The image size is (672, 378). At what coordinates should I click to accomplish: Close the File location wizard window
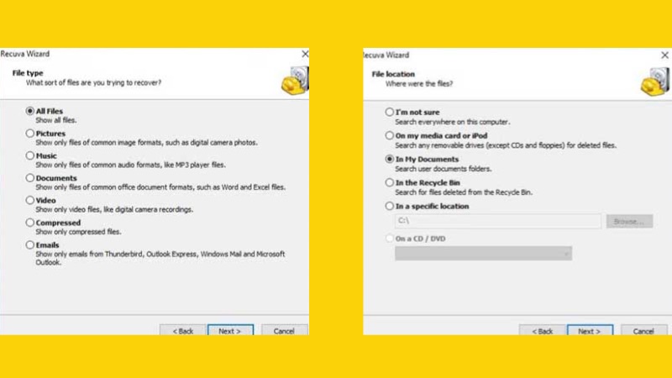point(663,54)
